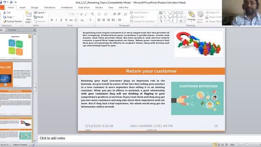
Task: Open the Slide Show ribbon tab
Action: pos(84,7)
